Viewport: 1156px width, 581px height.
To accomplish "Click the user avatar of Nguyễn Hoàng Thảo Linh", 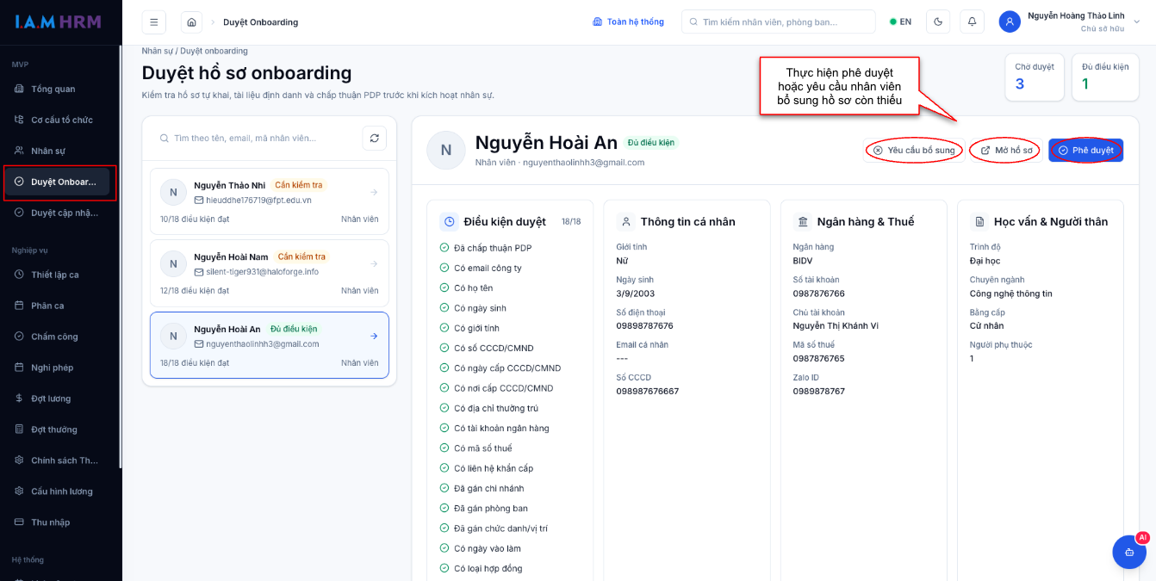I will [x=1010, y=22].
